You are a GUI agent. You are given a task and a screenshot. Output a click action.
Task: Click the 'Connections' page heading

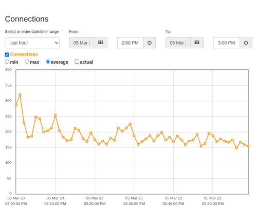[x=27, y=19]
